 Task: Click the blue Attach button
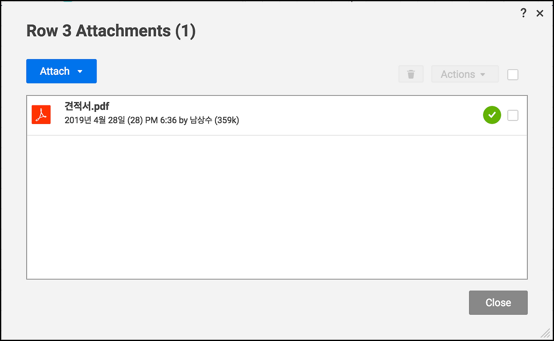55,71
